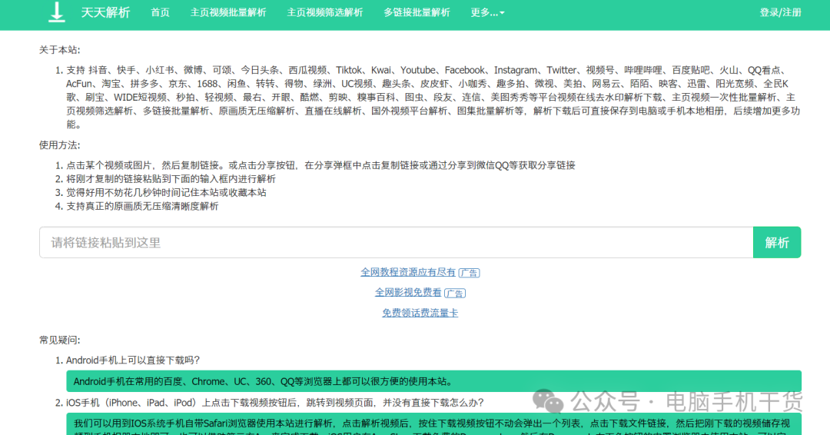830x435 pixels.
Task: Click the download arrow logo icon
Action: click(56, 12)
